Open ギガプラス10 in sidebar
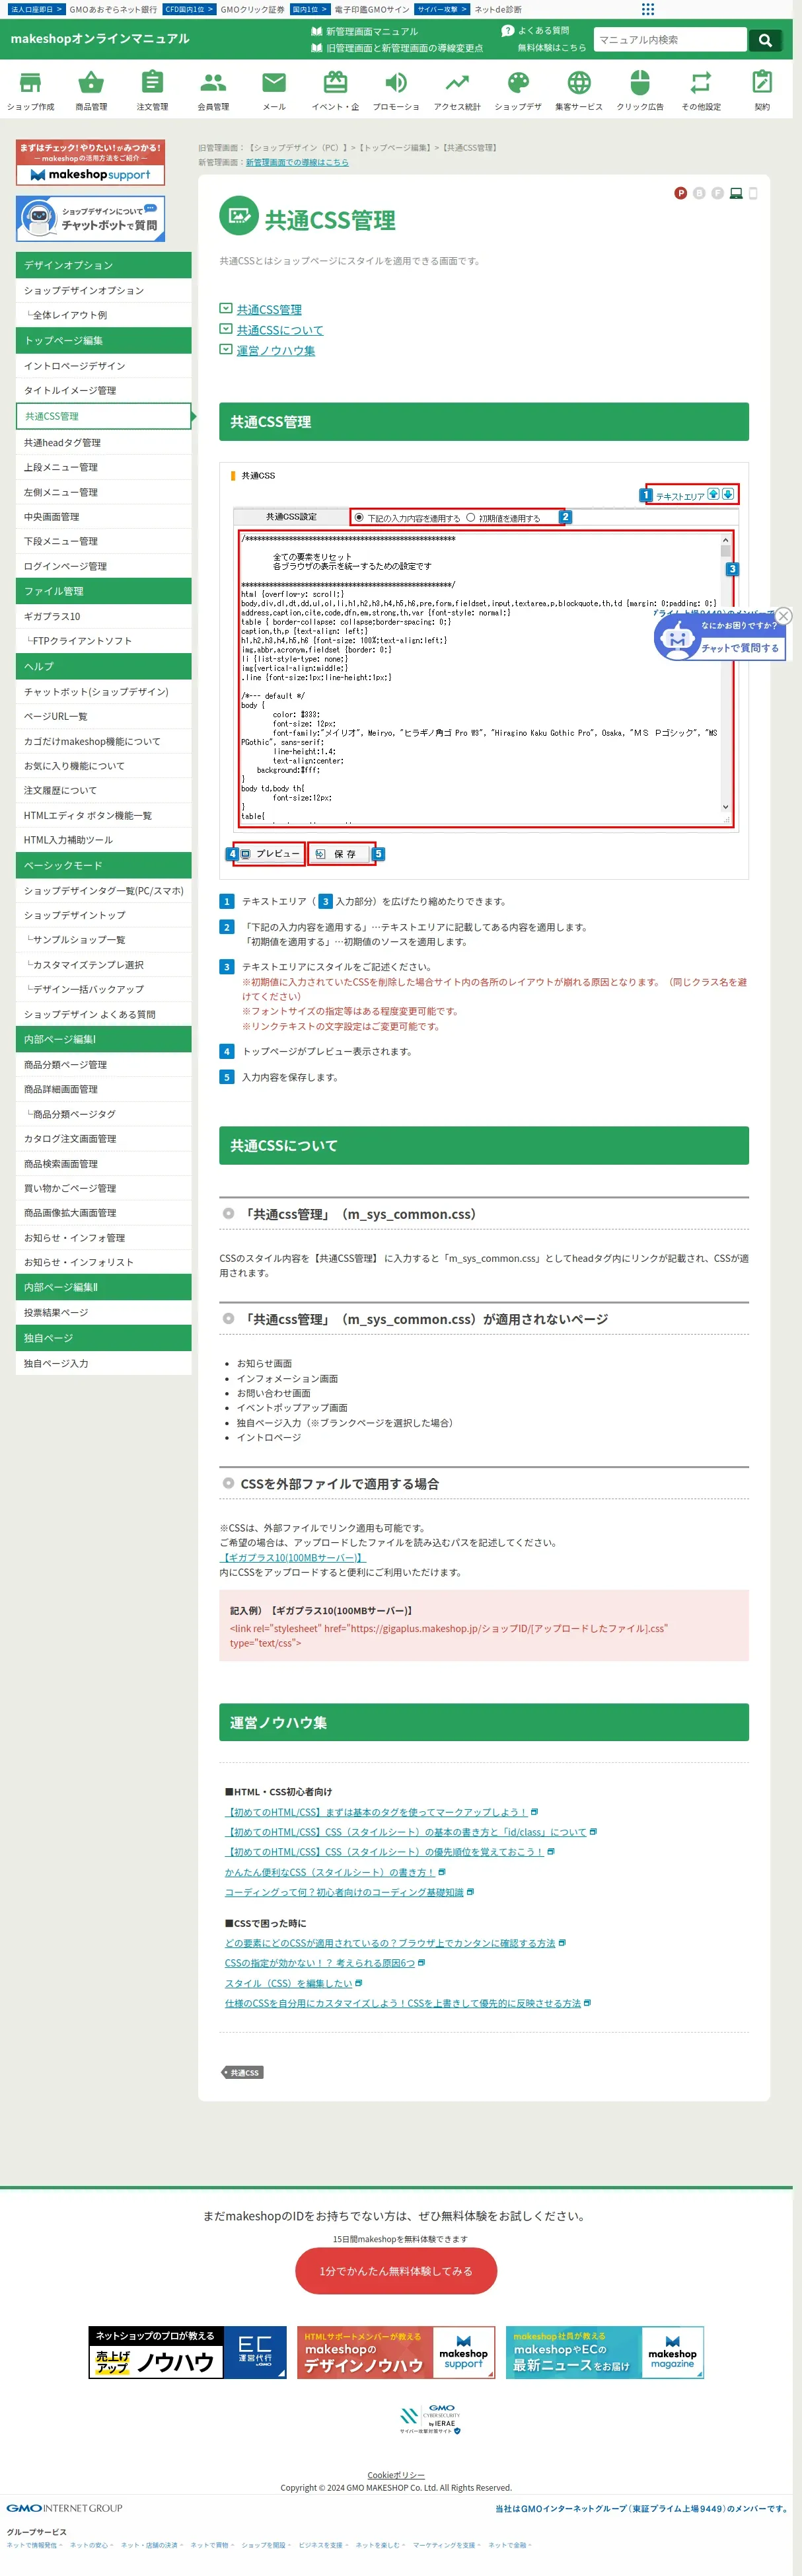Viewport: 802px width, 2576px height. pos(104,617)
